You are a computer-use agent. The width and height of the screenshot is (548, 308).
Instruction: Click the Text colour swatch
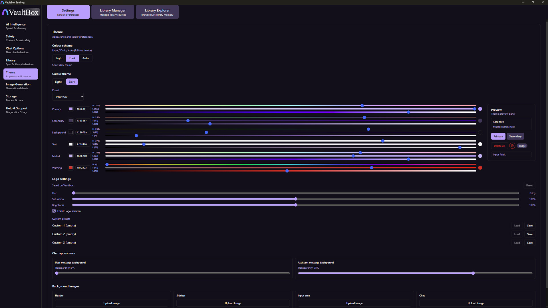pos(70,144)
